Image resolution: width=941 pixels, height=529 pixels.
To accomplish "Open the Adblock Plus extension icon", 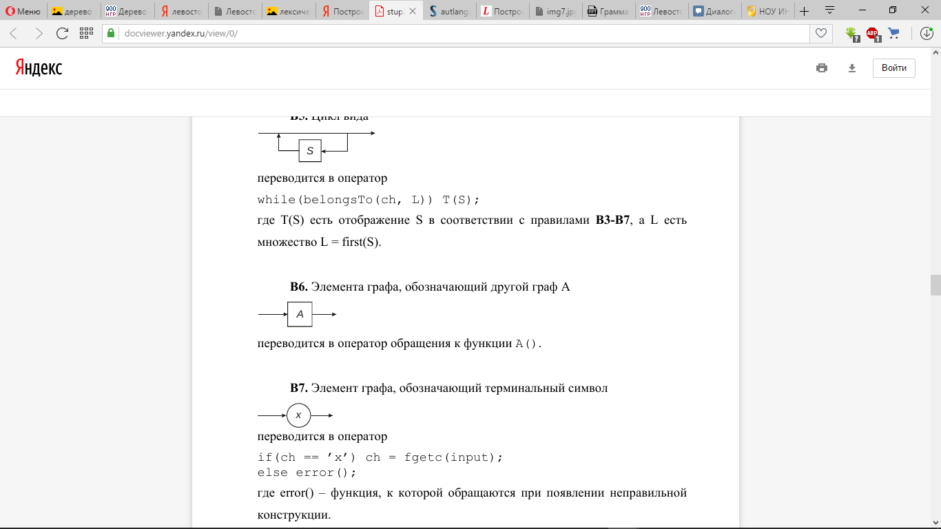I will point(873,34).
